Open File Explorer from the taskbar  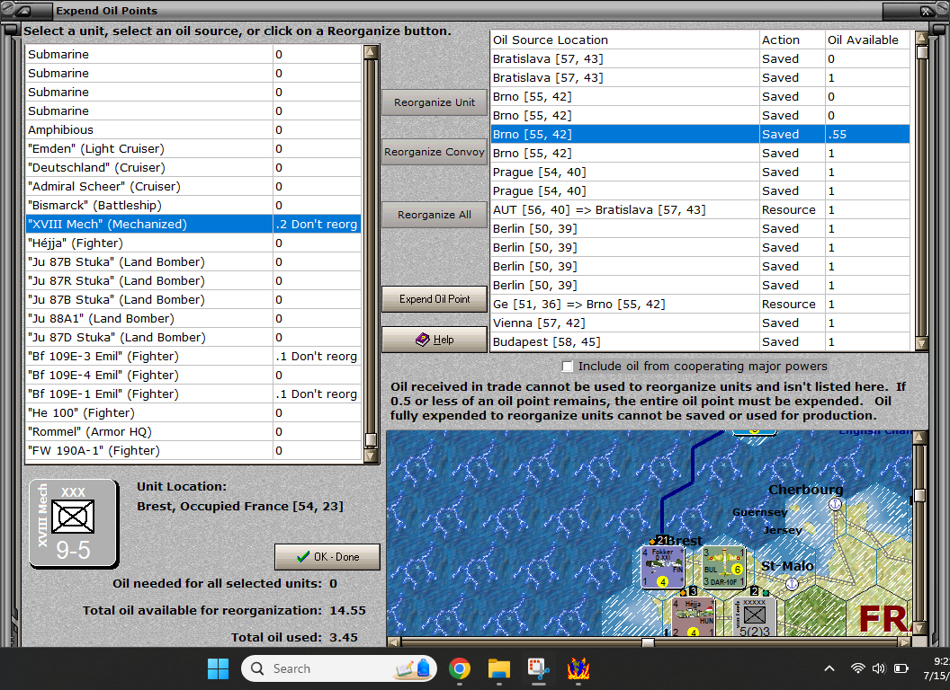pyautogui.click(x=499, y=668)
